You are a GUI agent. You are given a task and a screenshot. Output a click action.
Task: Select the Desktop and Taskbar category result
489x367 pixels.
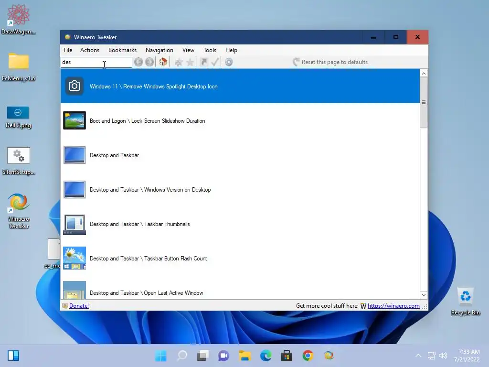tap(240, 155)
